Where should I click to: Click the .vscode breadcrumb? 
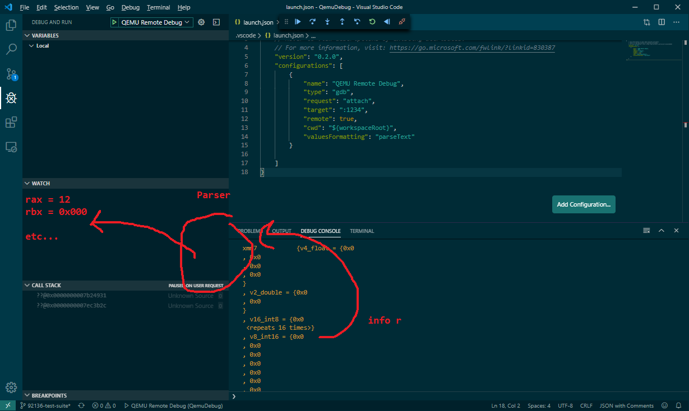(246, 35)
